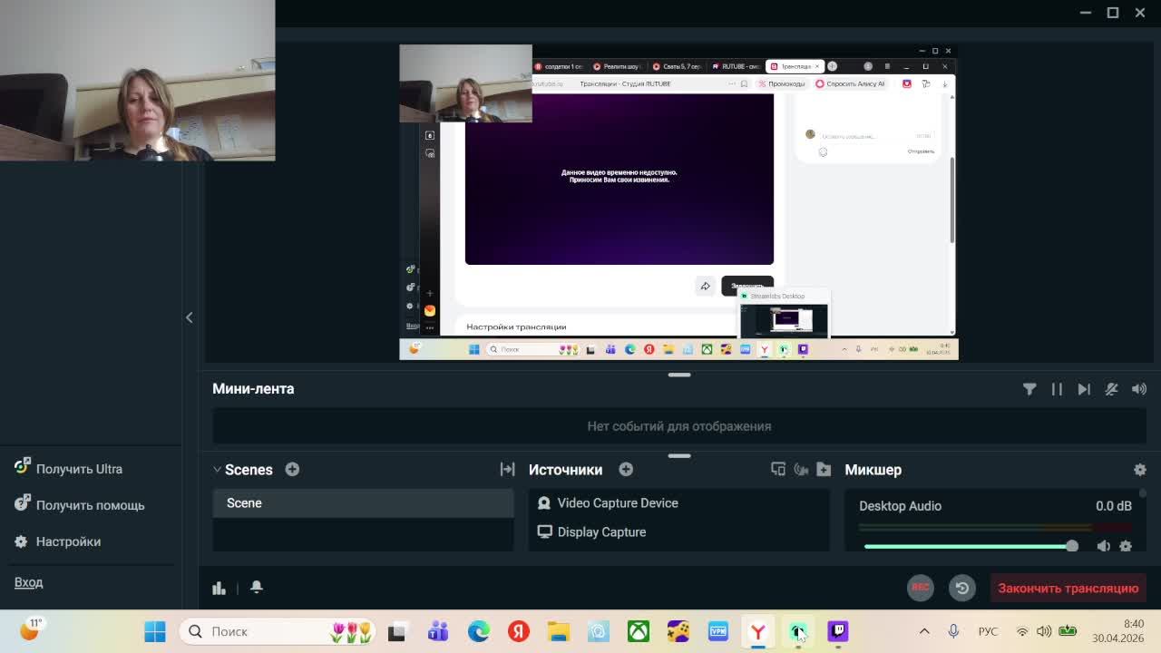Toggle the sources nodes icon
Image resolution: width=1161 pixels, height=653 pixels.
[801, 469]
